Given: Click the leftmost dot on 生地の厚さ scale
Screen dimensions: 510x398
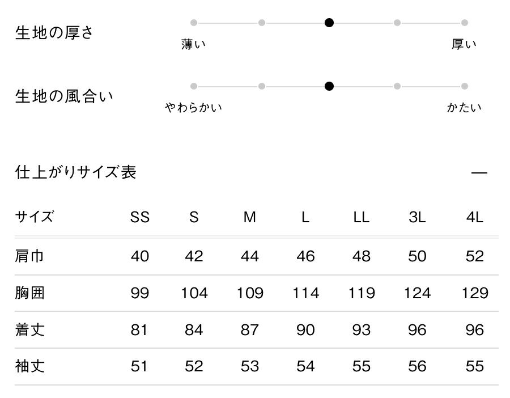Looking at the screenshot, I should (194, 23).
